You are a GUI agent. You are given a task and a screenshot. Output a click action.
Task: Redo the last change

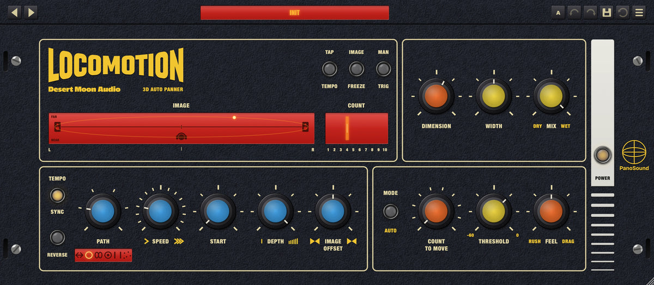click(590, 12)
